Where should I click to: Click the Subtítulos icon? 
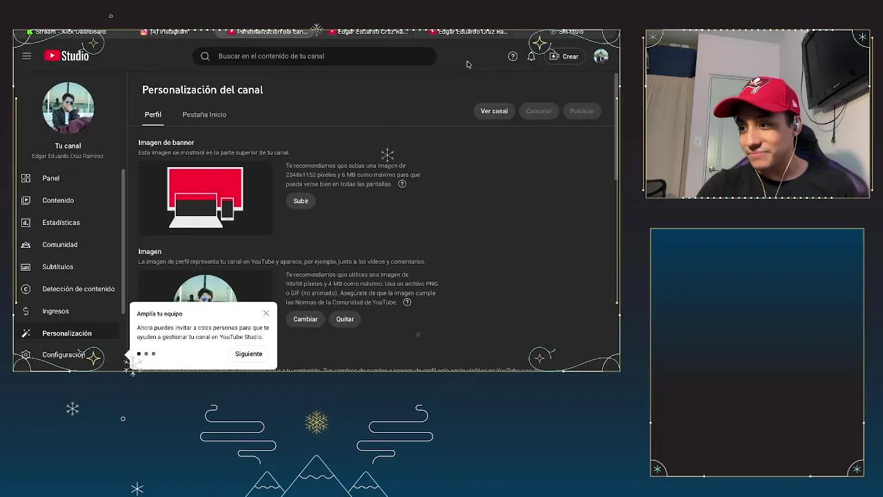[x=26, y=266]
